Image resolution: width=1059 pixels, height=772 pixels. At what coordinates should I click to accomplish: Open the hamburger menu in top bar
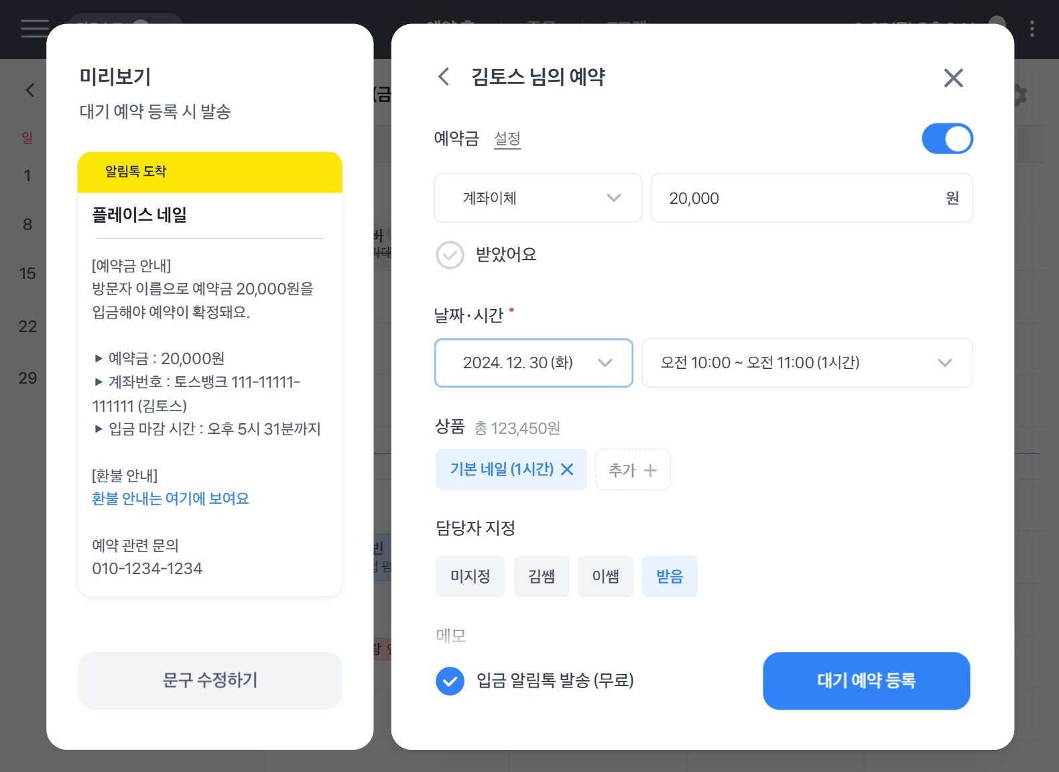(34, 29)
